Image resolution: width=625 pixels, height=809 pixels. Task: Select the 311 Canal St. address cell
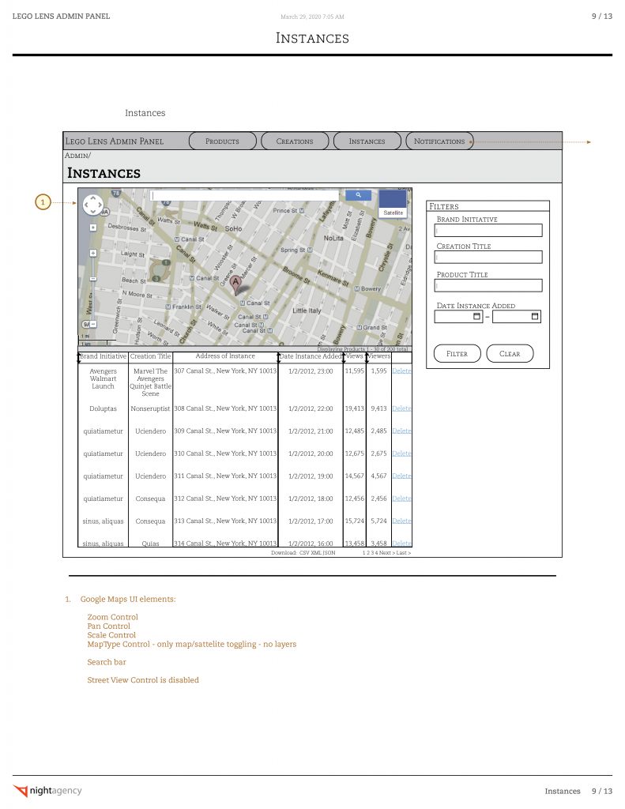[225, 476]
